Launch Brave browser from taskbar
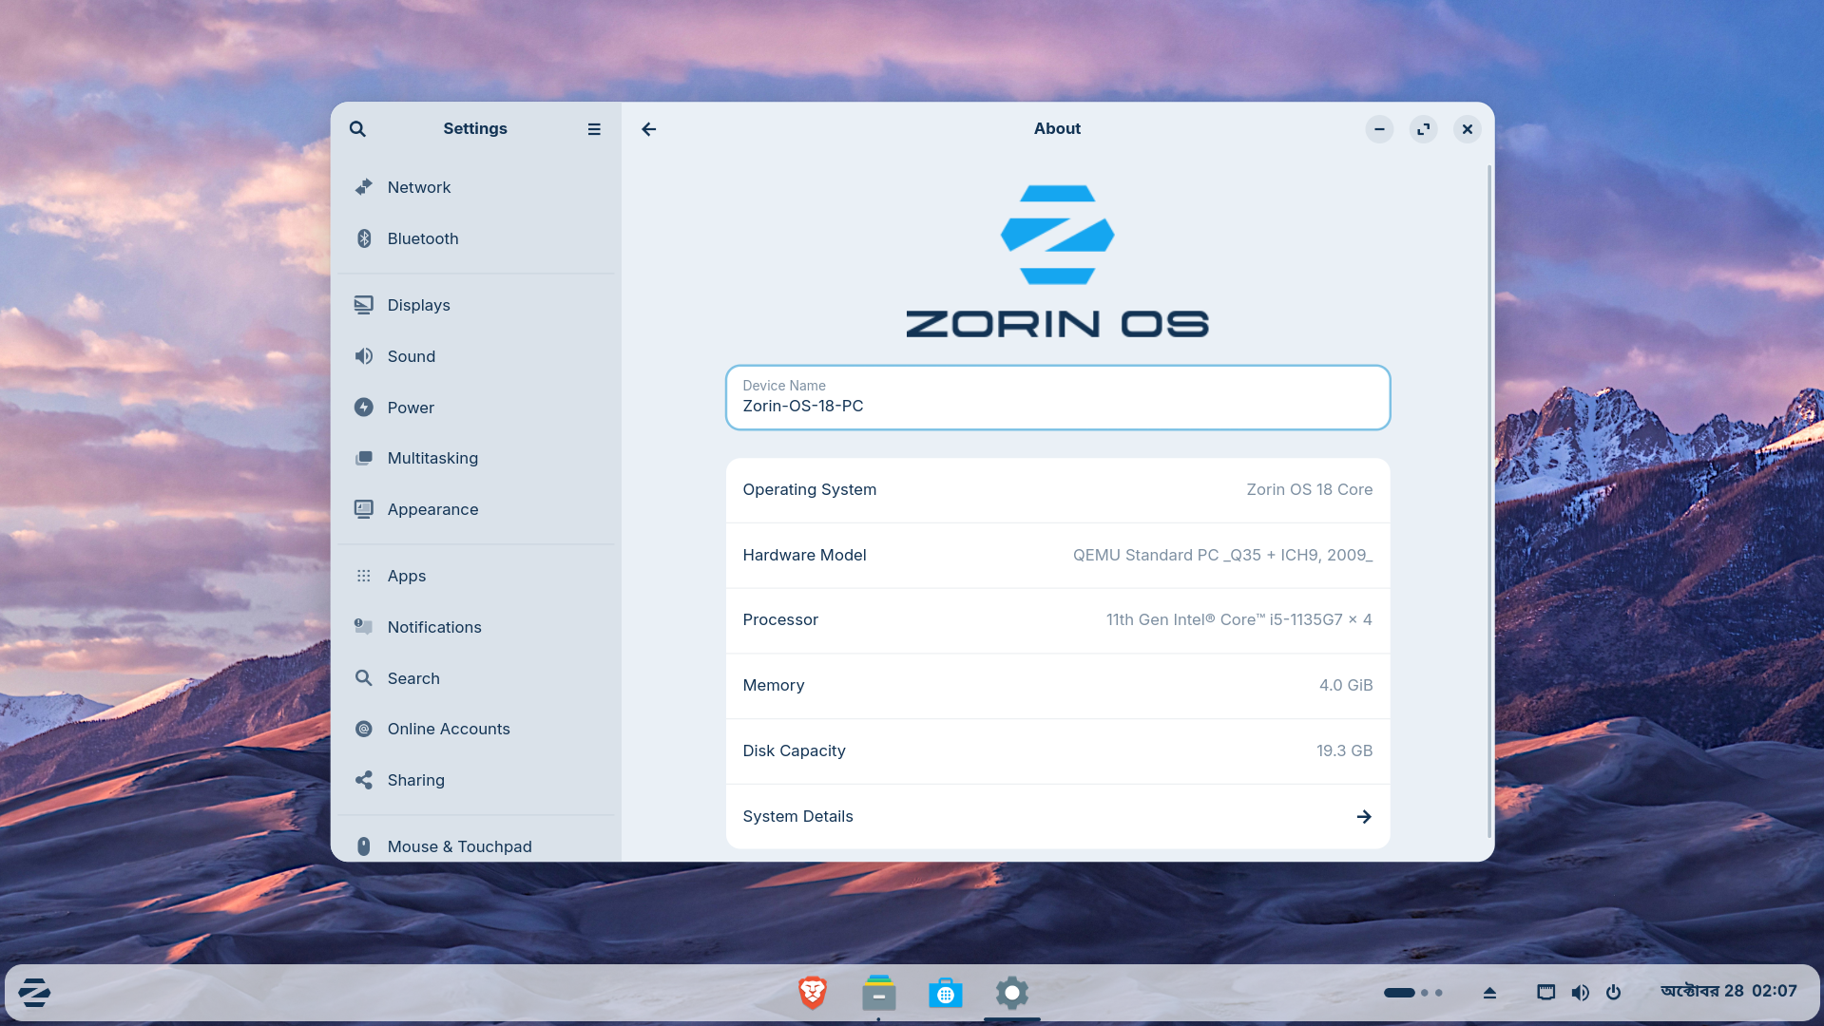Image resolution: width=1824 pixels, height=1026 pixels. [813, 993]
